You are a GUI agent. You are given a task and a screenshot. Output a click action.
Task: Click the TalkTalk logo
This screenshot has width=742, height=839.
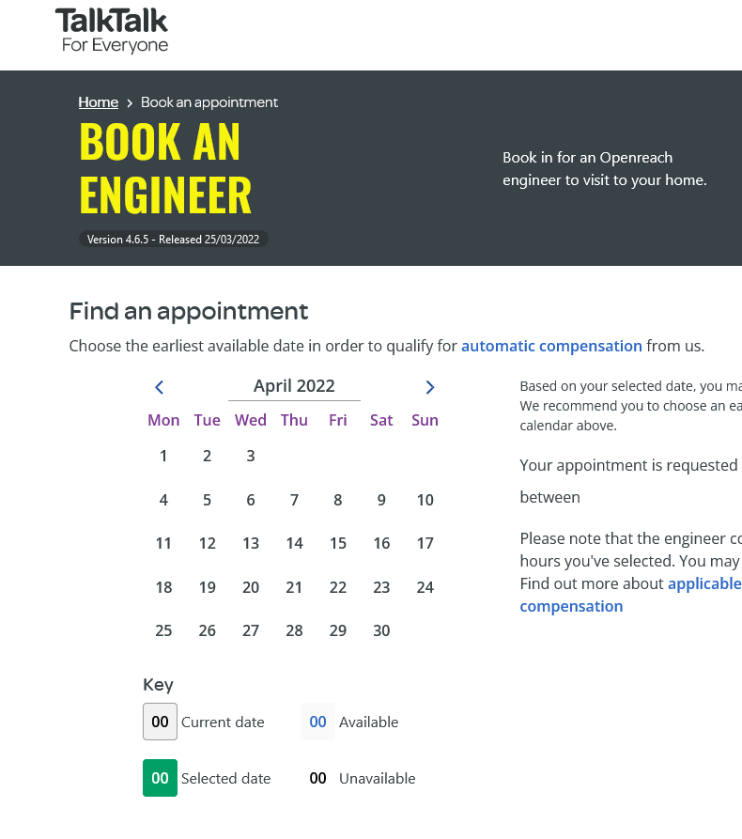[x=112, y=28]
